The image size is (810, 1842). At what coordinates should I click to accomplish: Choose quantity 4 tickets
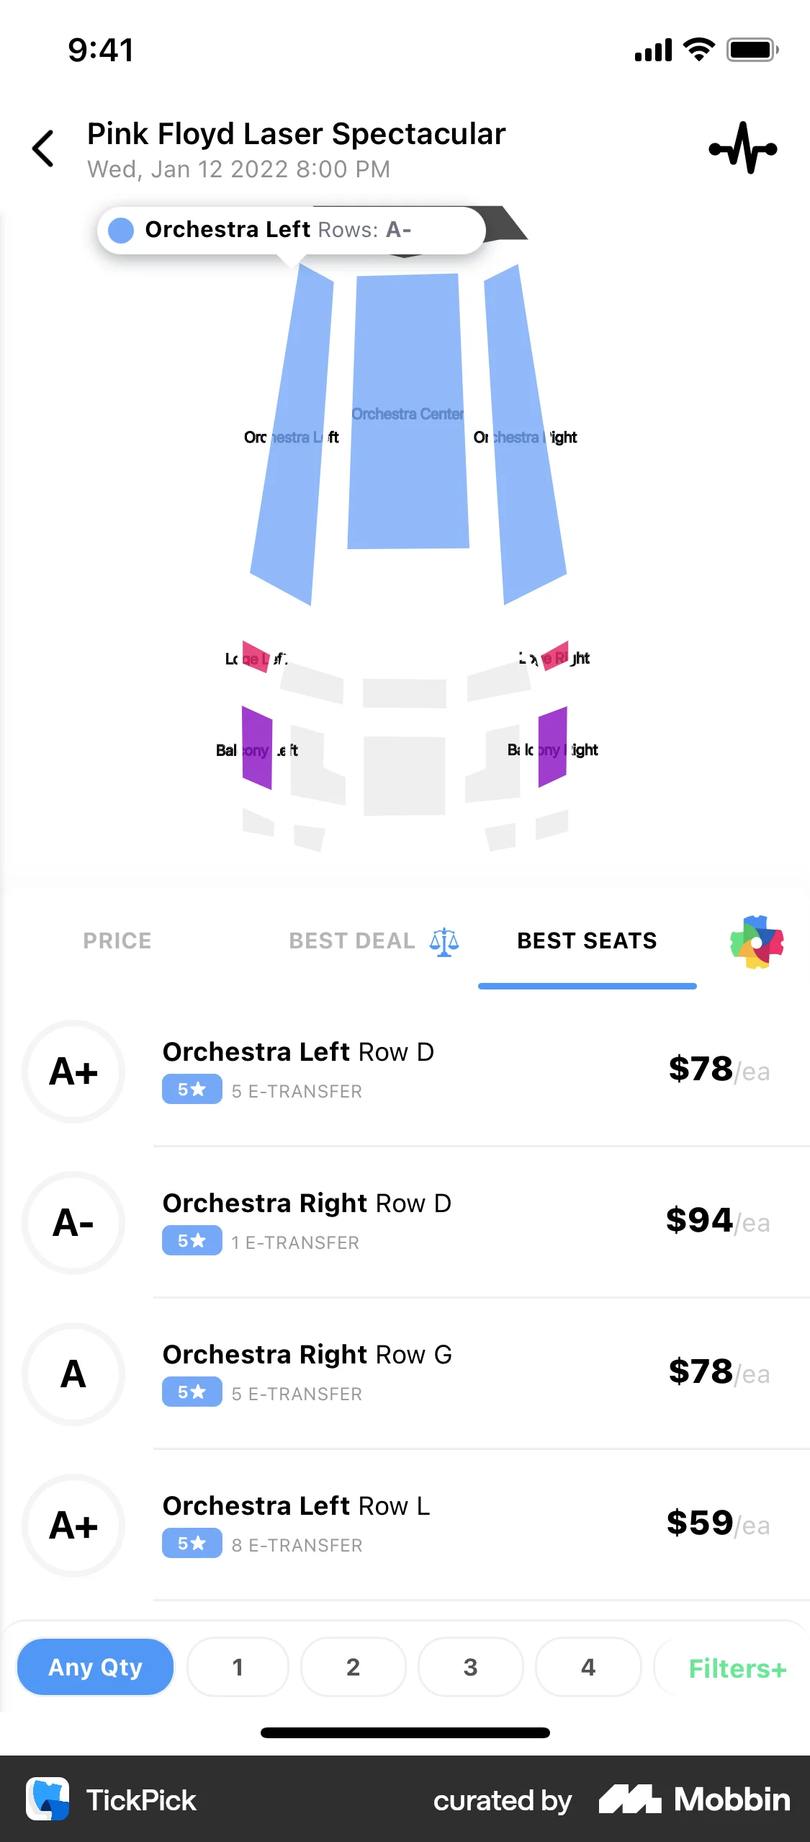[x=588, y=1667]
